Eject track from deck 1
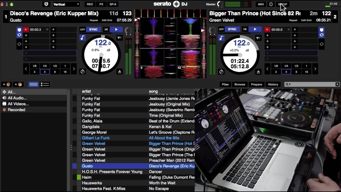Screen dimensions: 341x192 (x=120, y=72)
